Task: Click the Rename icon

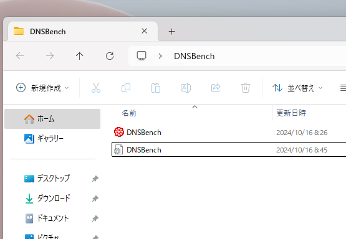Action: click(x=186, y=88)
